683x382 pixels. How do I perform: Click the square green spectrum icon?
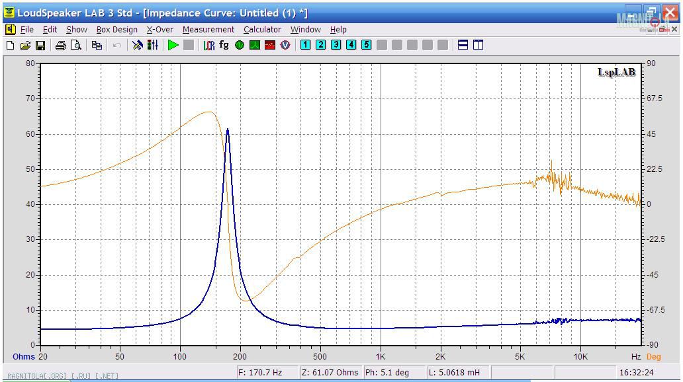click(255, 45)
